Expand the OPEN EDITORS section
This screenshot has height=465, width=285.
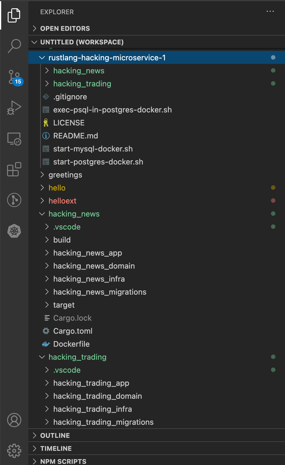coord(65,28)
